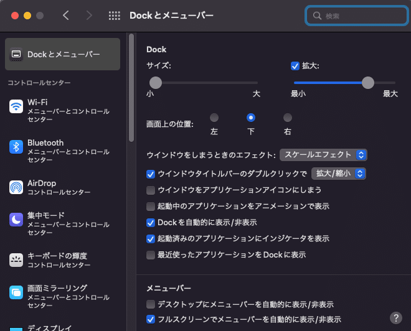411x331 pixels.
Task: Click the 検索 search field
Action: [x=356, y=16]
